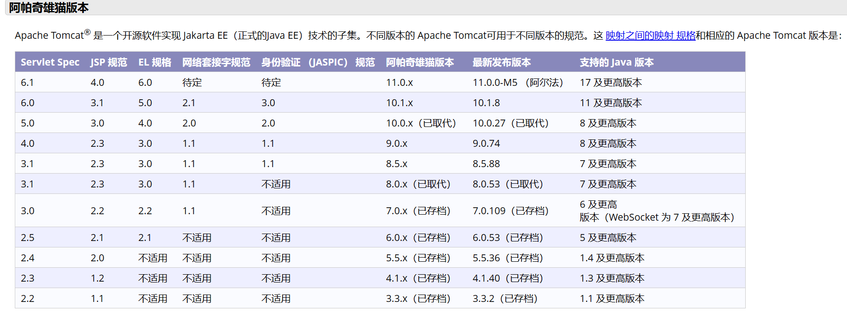Click the 1.3 及更高版本 cell

click(612, 278)
